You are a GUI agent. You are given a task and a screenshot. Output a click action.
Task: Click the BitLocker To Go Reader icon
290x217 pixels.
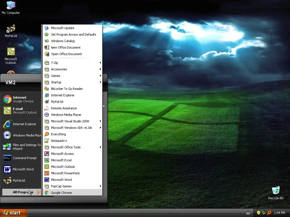click(x=47, y=89)
